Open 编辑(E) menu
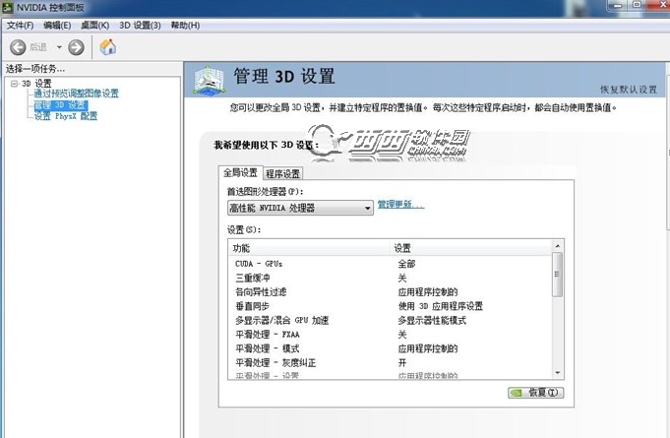Screen dimensions: 670x438 click(x=57, y=26)
